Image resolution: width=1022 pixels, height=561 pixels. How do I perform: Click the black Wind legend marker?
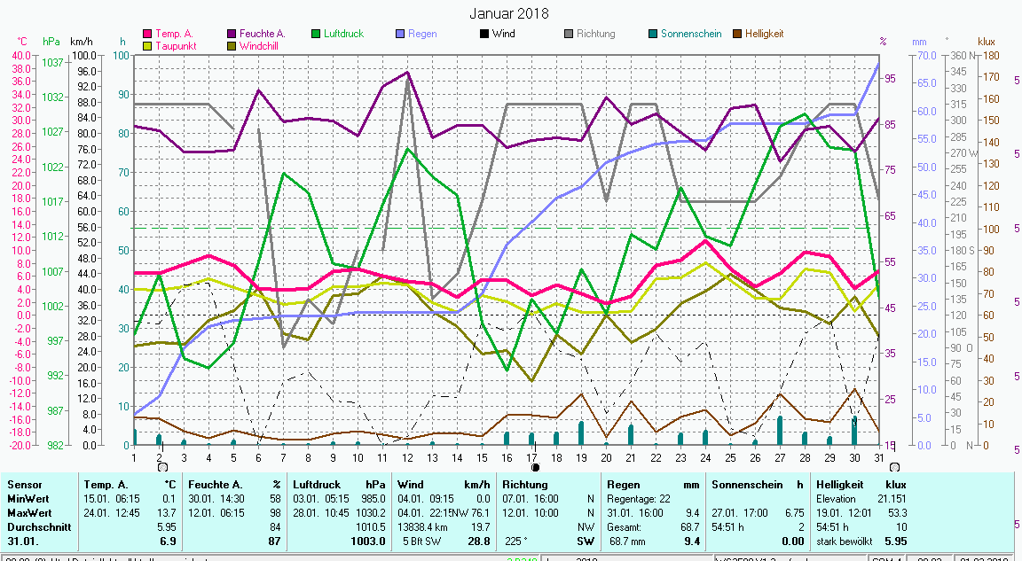pos(484,34)
